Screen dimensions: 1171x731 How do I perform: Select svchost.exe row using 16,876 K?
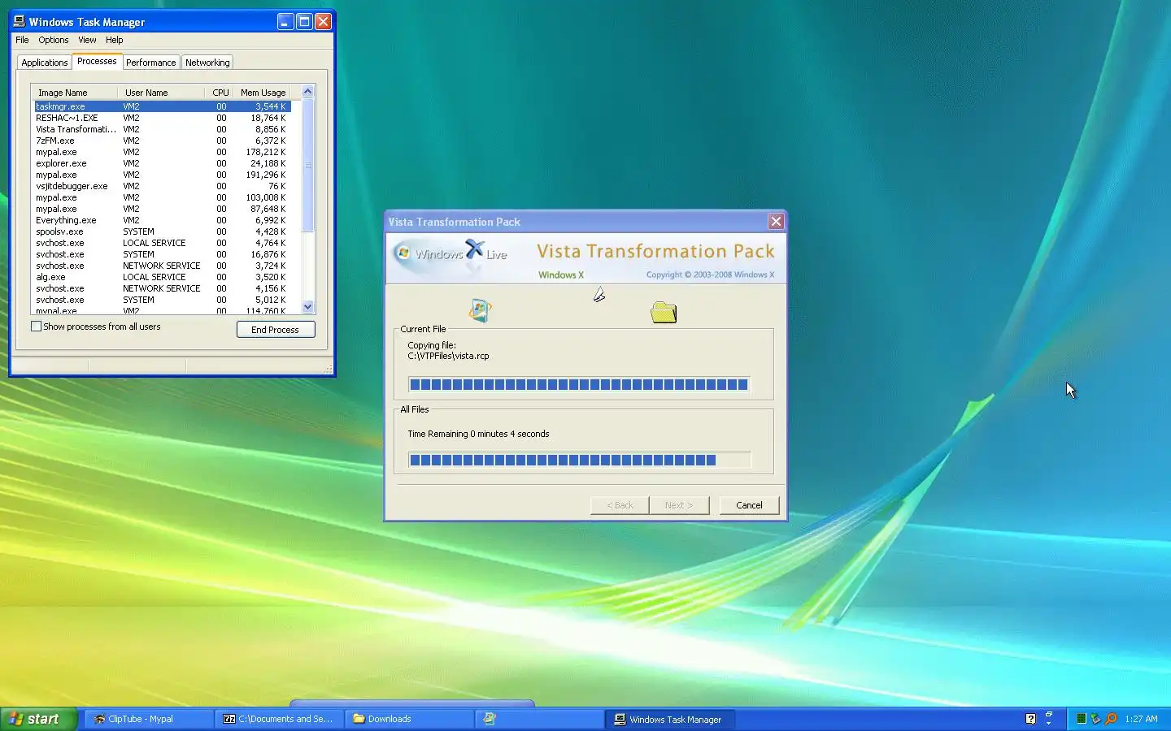coord(162,254)
